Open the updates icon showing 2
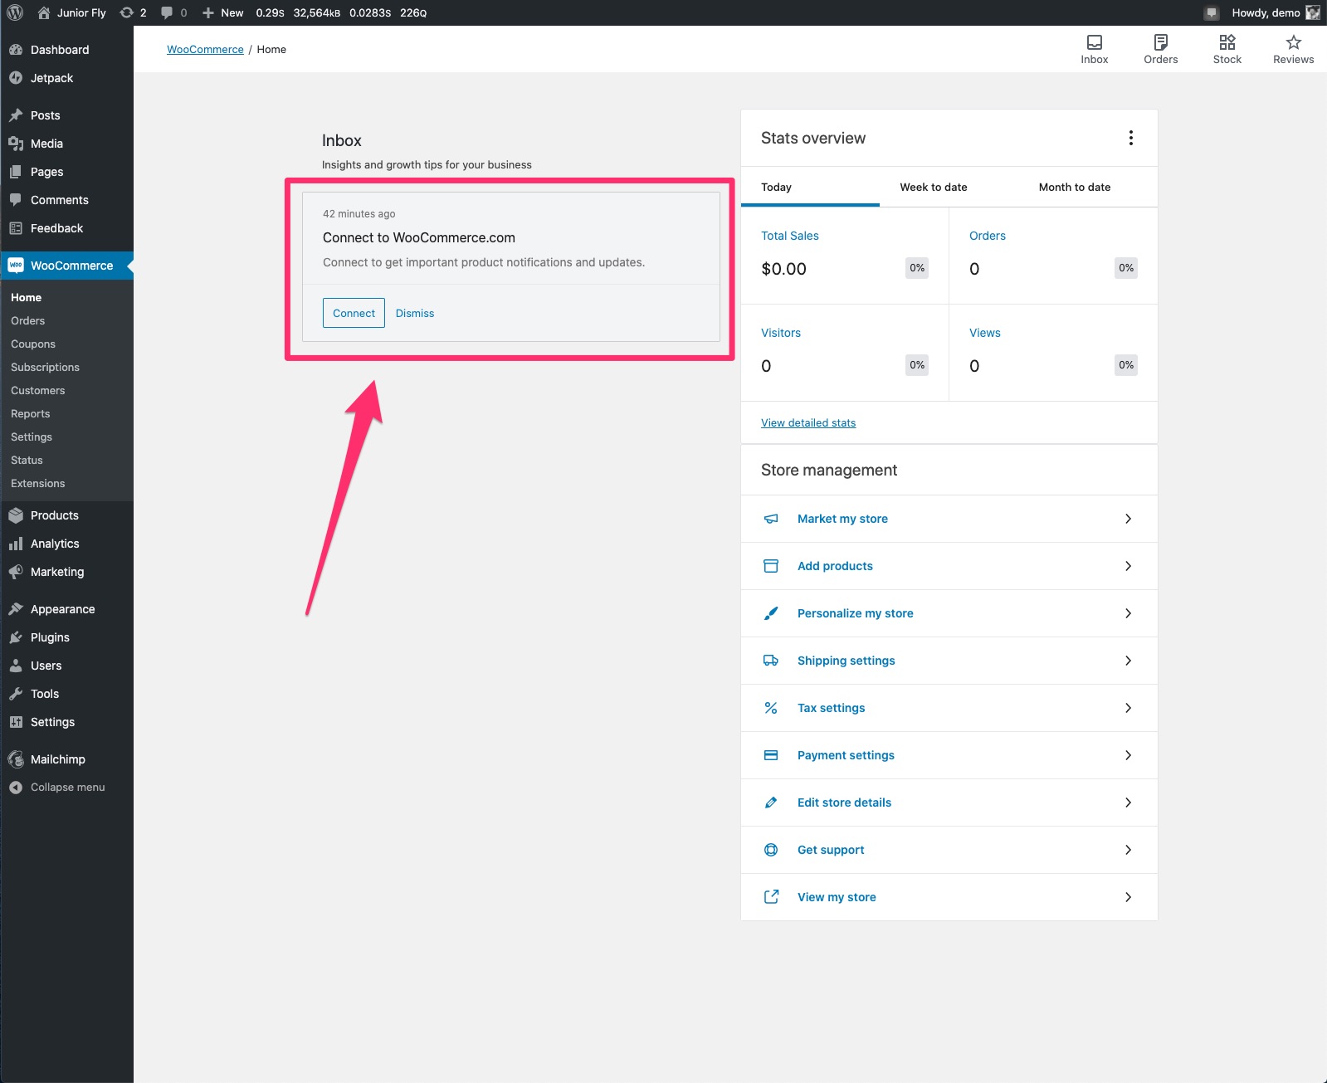1327x1083 pixels. [126, 12]
